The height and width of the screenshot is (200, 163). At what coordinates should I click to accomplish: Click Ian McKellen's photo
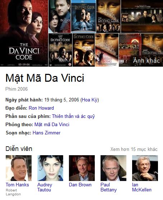(x=145, y=168)
